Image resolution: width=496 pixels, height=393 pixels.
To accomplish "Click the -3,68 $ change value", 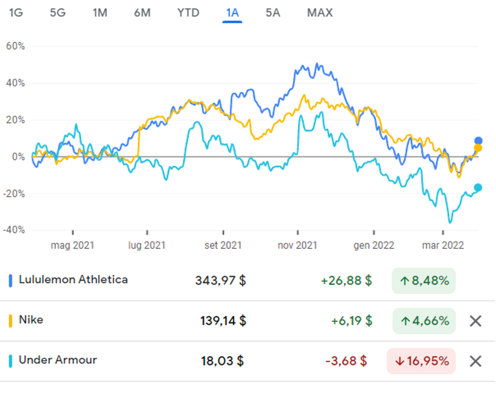I will pyautogui.click(x=346, y=361).
